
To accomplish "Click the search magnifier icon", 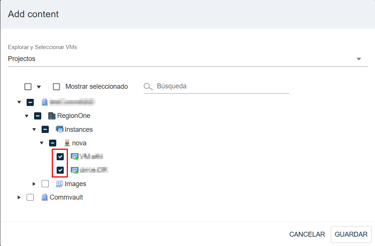I will pyautogui.click(x=148, y=87).
